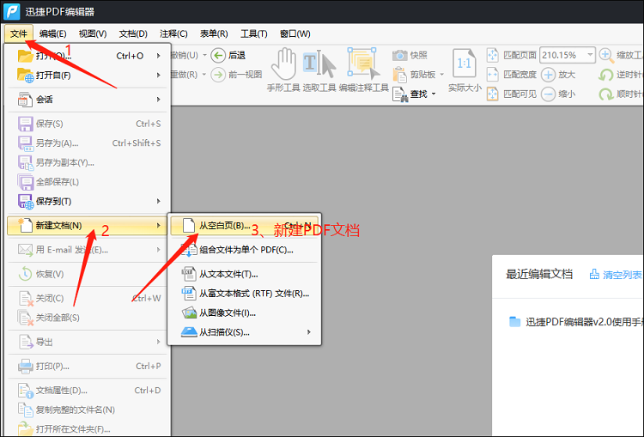Open the 编辑(E) menu
This screenshot has width=644, height=437.
[x=52, y=33]
